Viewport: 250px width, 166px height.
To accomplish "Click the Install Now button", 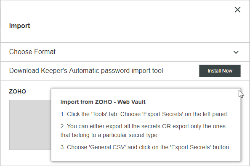I will point(220,71).
